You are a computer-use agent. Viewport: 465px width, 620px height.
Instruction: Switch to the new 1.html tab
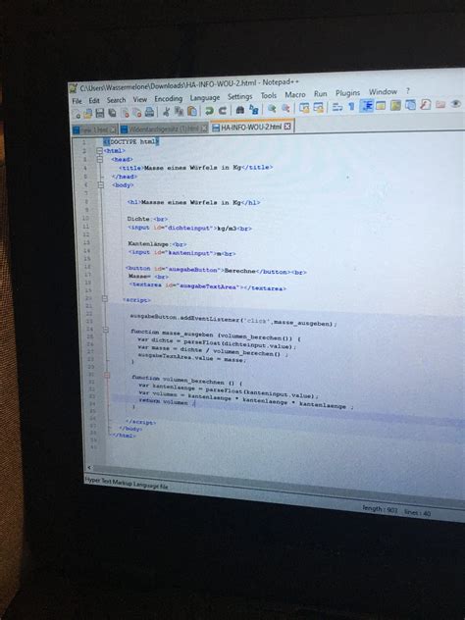94,129
